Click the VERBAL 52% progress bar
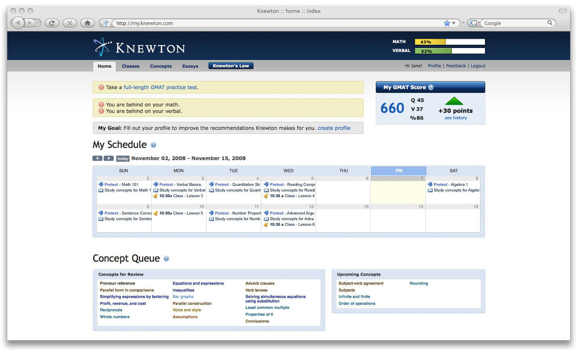579x350 pixels. click(x=450, y=51)
